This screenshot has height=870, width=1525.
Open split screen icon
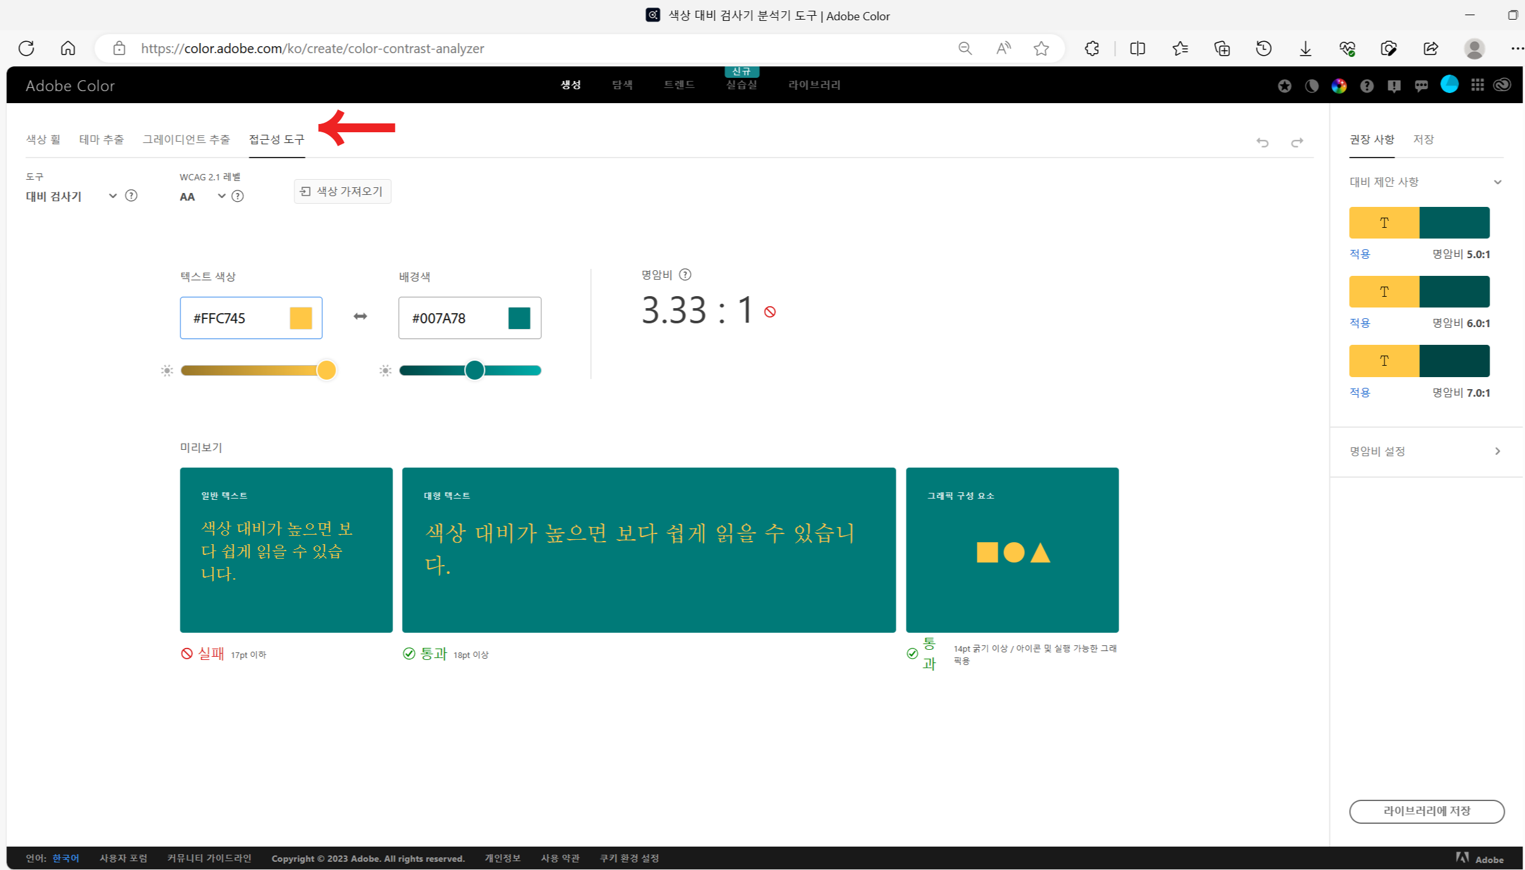click(1138, 48)
